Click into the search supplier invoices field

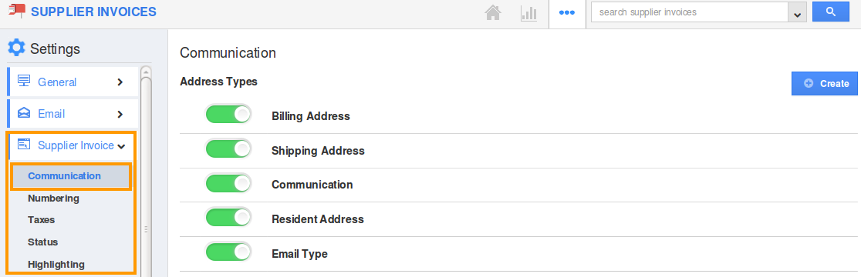(x=689, y=12)
